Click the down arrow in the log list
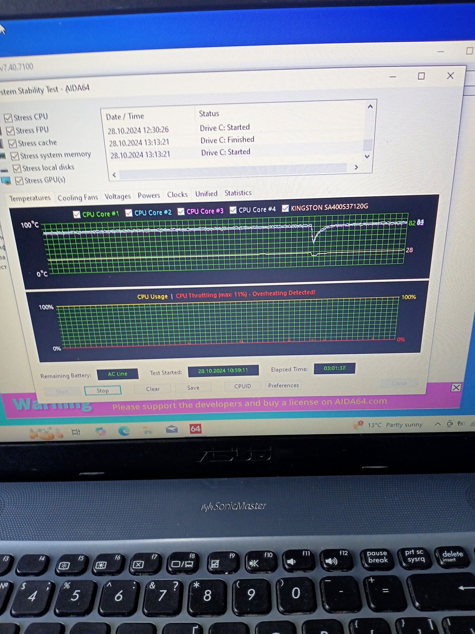Screen dimensions: 475x634 point(367,156)
